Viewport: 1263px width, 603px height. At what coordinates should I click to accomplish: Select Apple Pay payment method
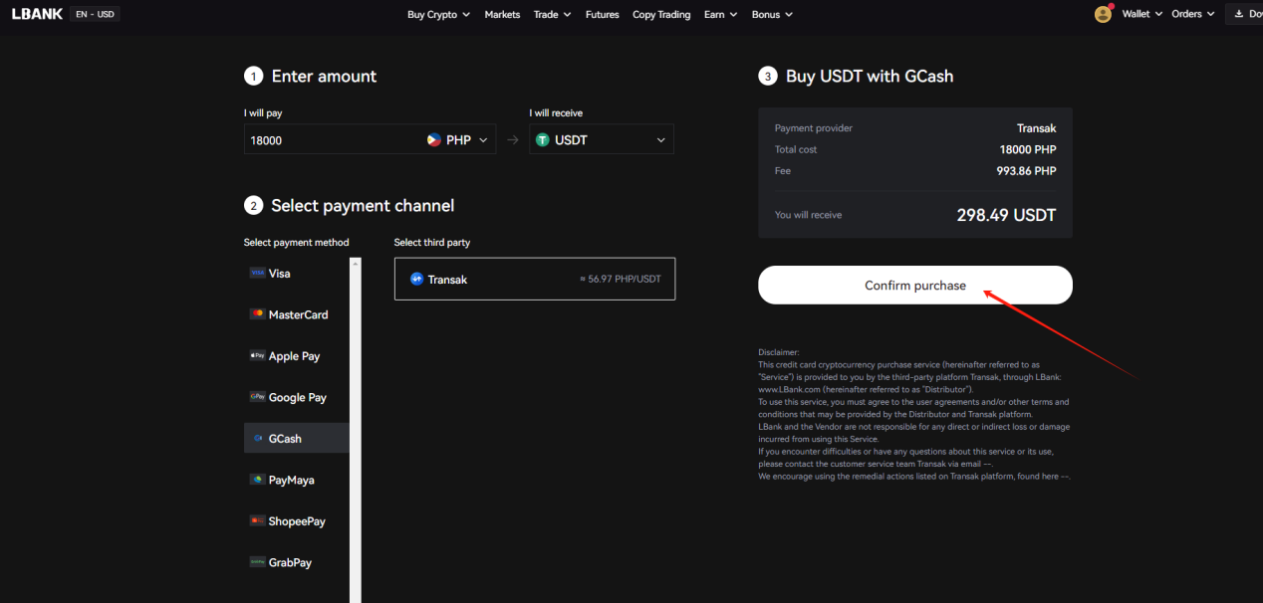(296, 355)
